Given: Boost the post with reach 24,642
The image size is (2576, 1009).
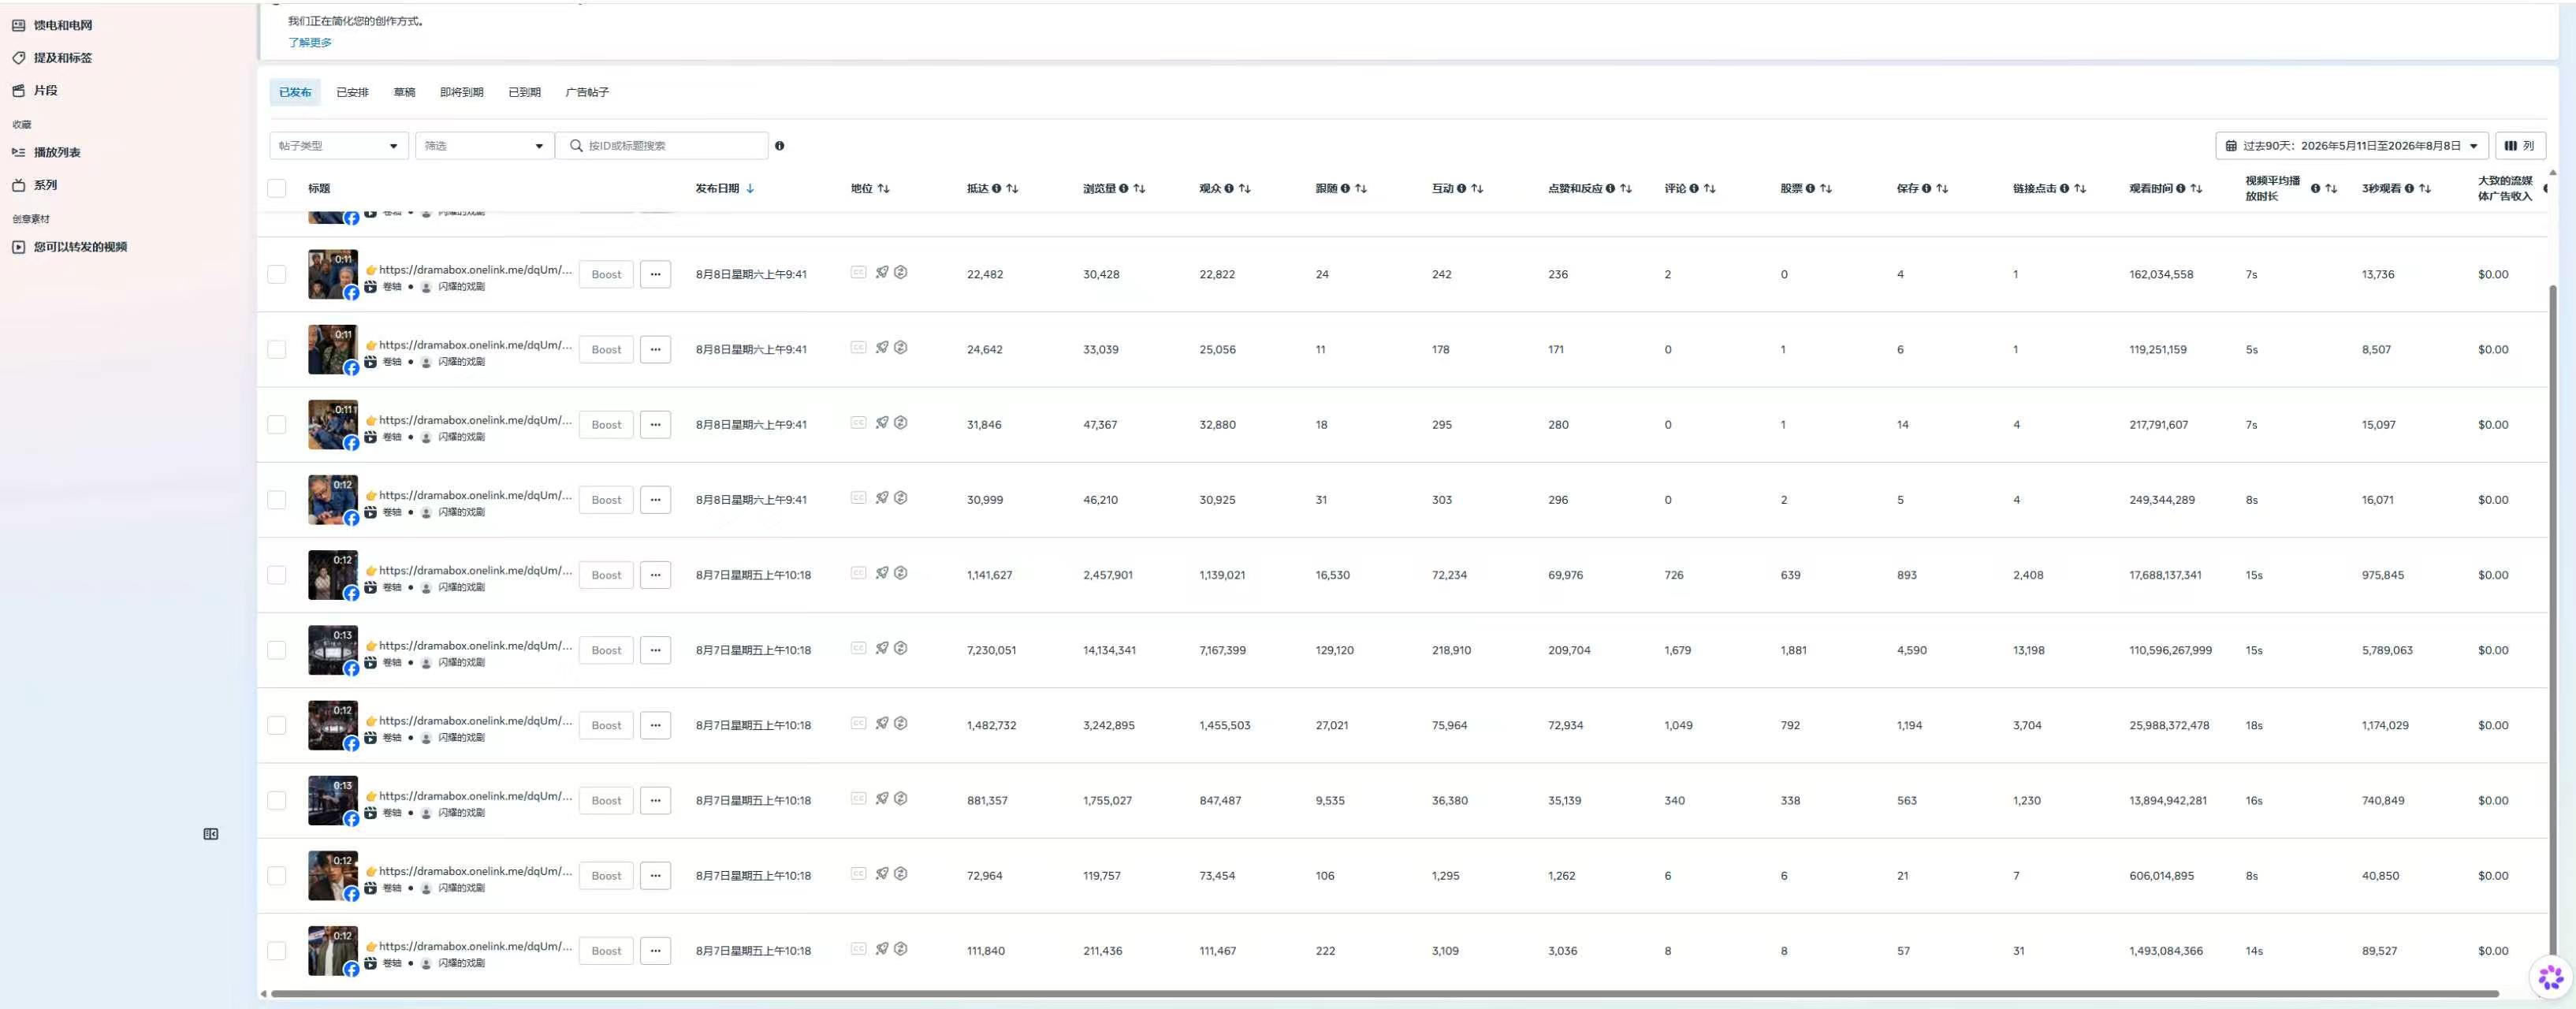Looking at the screenshot, I should (x=606, y=349).
